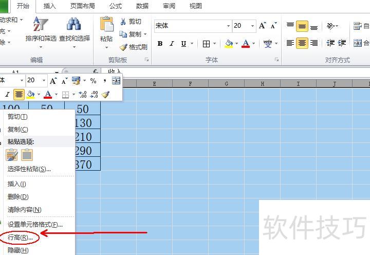The width and height of the screenshot is (370, 255).
Task: Toggle align text right
Action: (x=314, y=43)
